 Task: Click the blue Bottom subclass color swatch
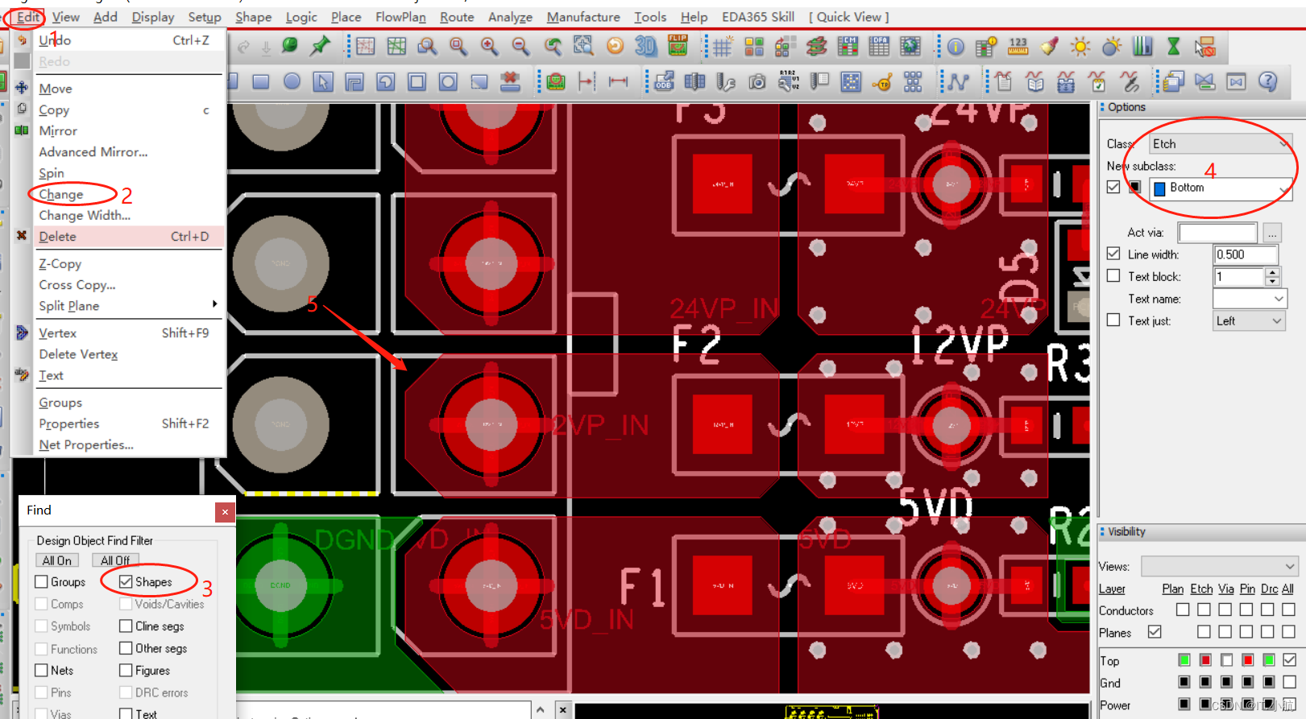click(1159, 188)
